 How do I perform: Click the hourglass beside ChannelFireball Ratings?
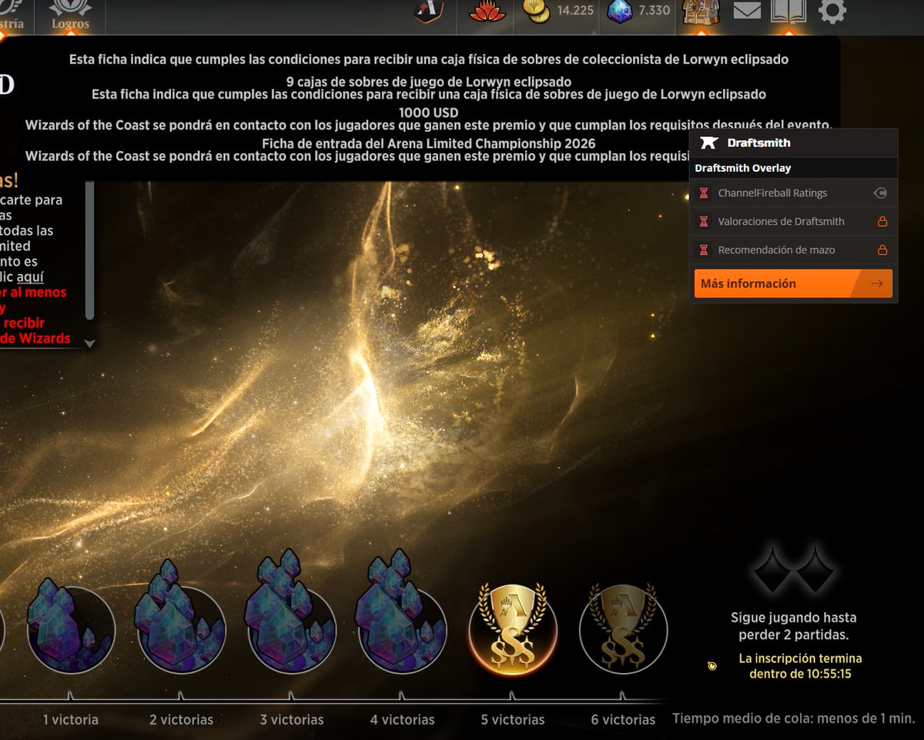[703, 193]
